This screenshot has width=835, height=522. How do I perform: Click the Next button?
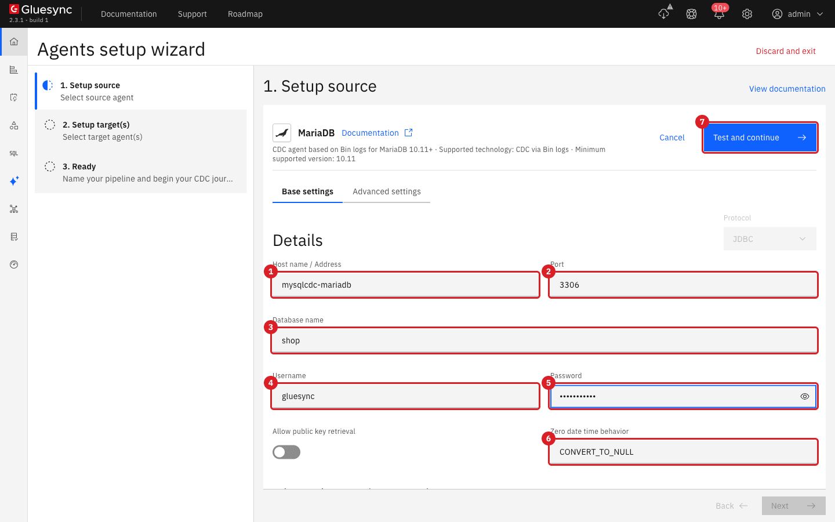(794, 506)
